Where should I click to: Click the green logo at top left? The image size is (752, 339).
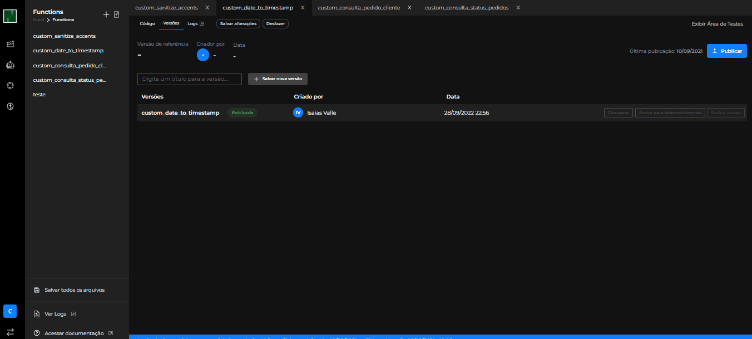pyautogui.click(x=10, y=16)
